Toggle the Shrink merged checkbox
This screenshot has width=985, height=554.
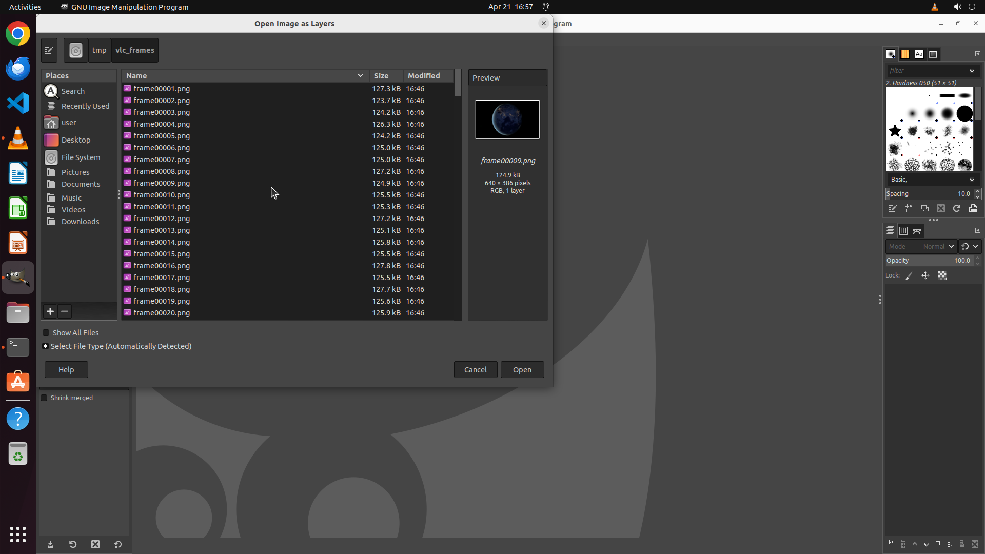click(x=44, y=398)
